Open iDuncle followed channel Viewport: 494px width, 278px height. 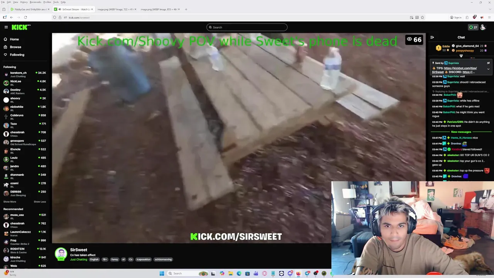[25, 151]
